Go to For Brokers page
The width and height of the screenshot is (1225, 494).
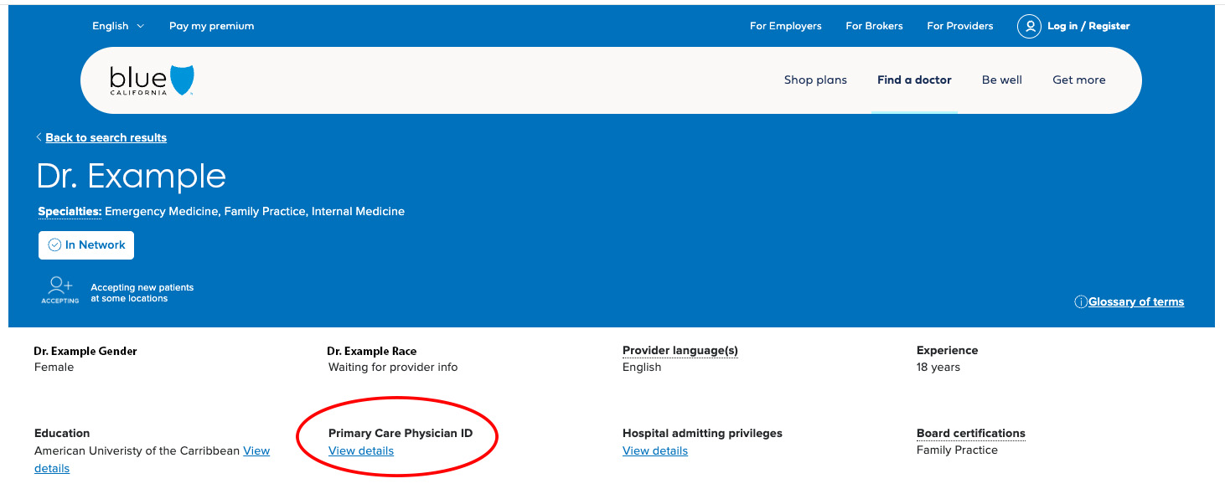click(x=874, y=26)
